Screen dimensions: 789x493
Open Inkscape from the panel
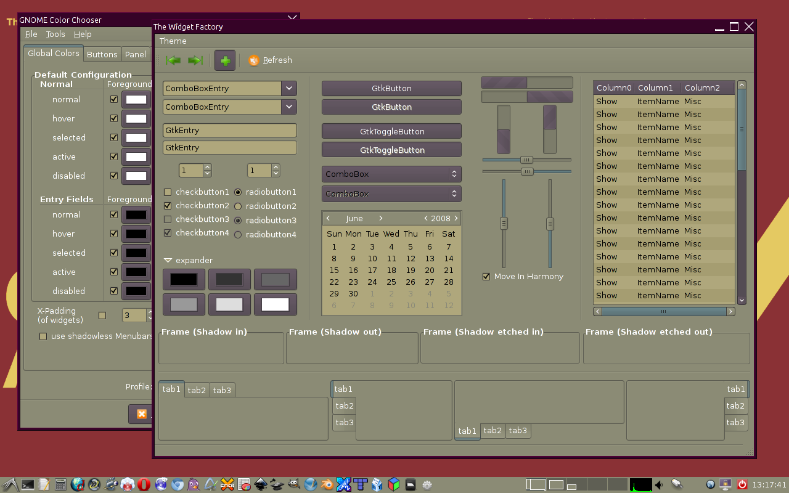point(260,484)
